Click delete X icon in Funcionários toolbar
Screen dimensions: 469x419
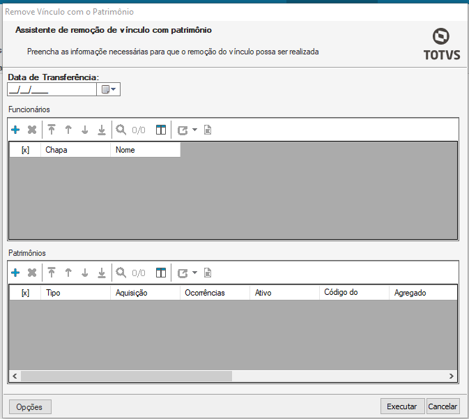[x=31, y=130]
